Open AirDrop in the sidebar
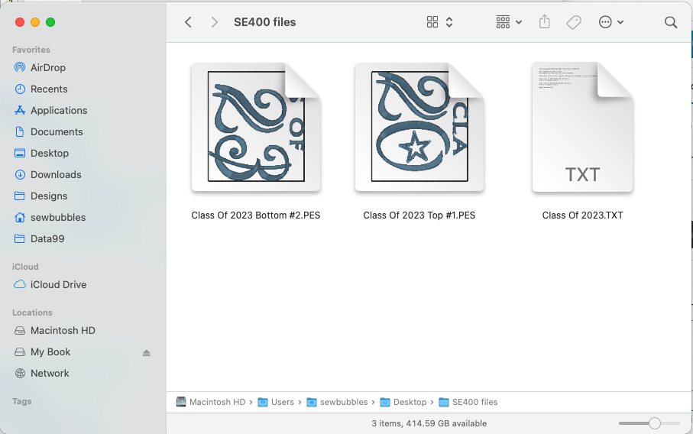693x434 pixels. coord(47,67)
